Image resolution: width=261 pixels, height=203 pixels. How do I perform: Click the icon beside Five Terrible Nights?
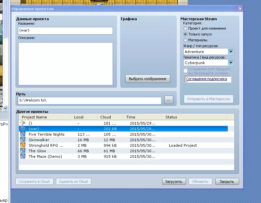(x=23, y=134)
